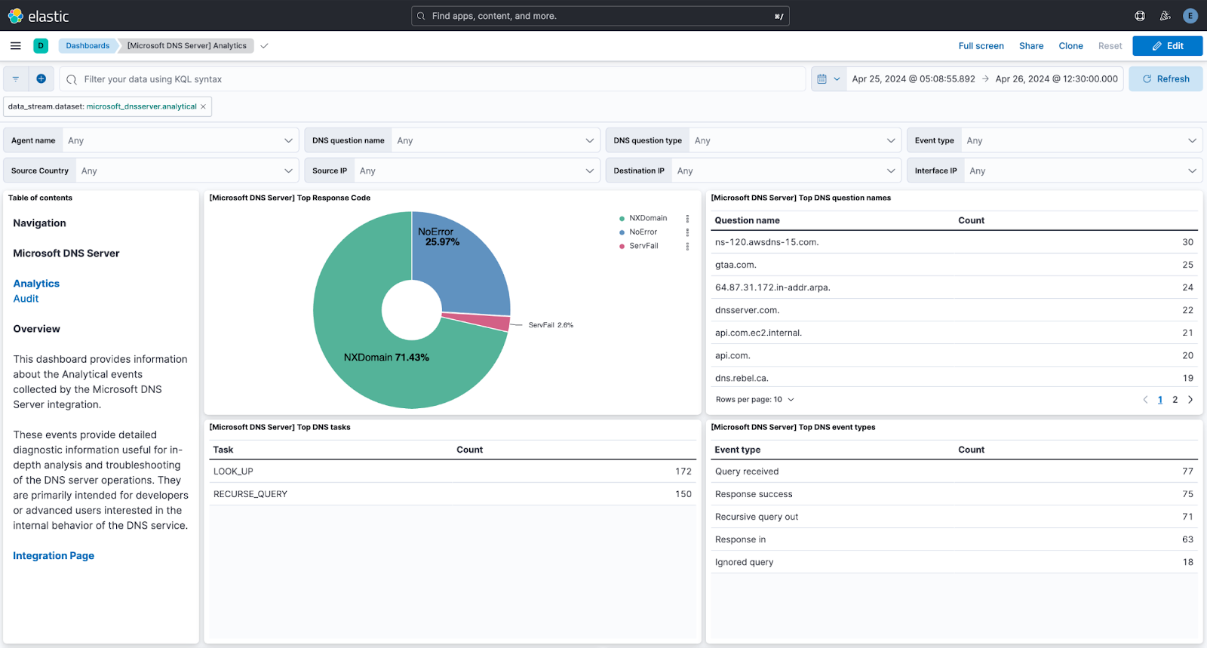The width and height of the screenshot is (1207, 648).
Task: Click Full screen in the toolbar
Action: tap(981, 46)
